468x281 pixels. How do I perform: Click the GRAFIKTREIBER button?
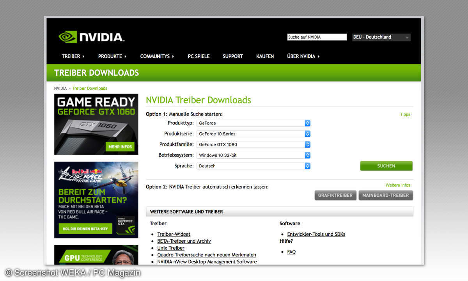point(335,195)
